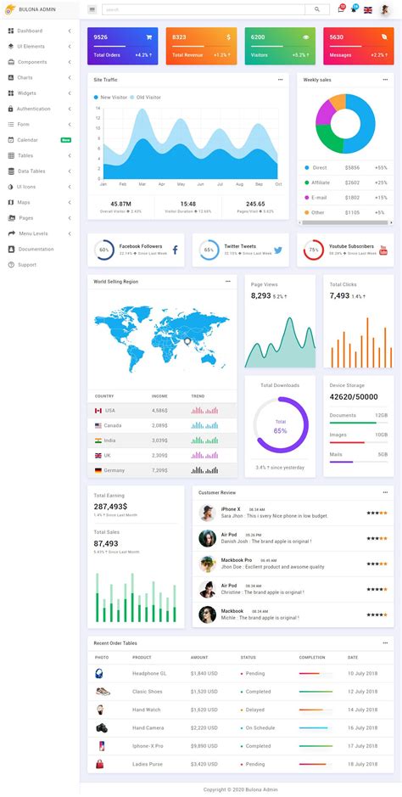Open the Support menu item
Viewport: 402px width, 797px height.
tap(40, 265)
